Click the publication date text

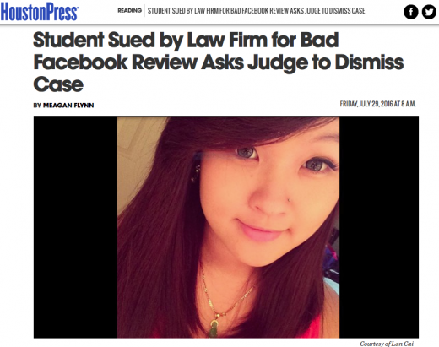378,104
